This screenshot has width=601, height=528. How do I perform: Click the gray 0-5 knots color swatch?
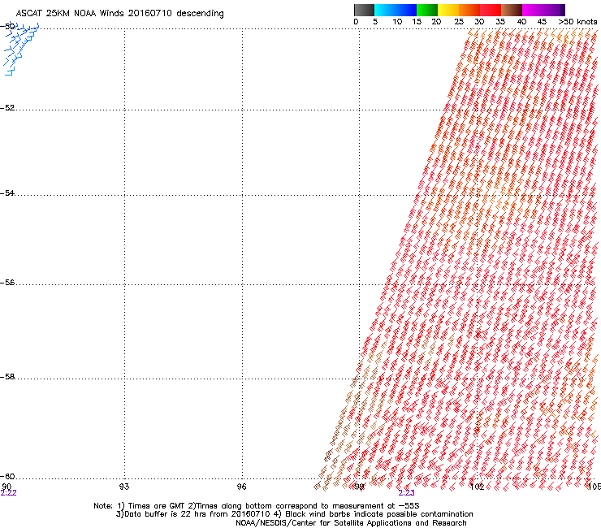(x=364, y=10)
